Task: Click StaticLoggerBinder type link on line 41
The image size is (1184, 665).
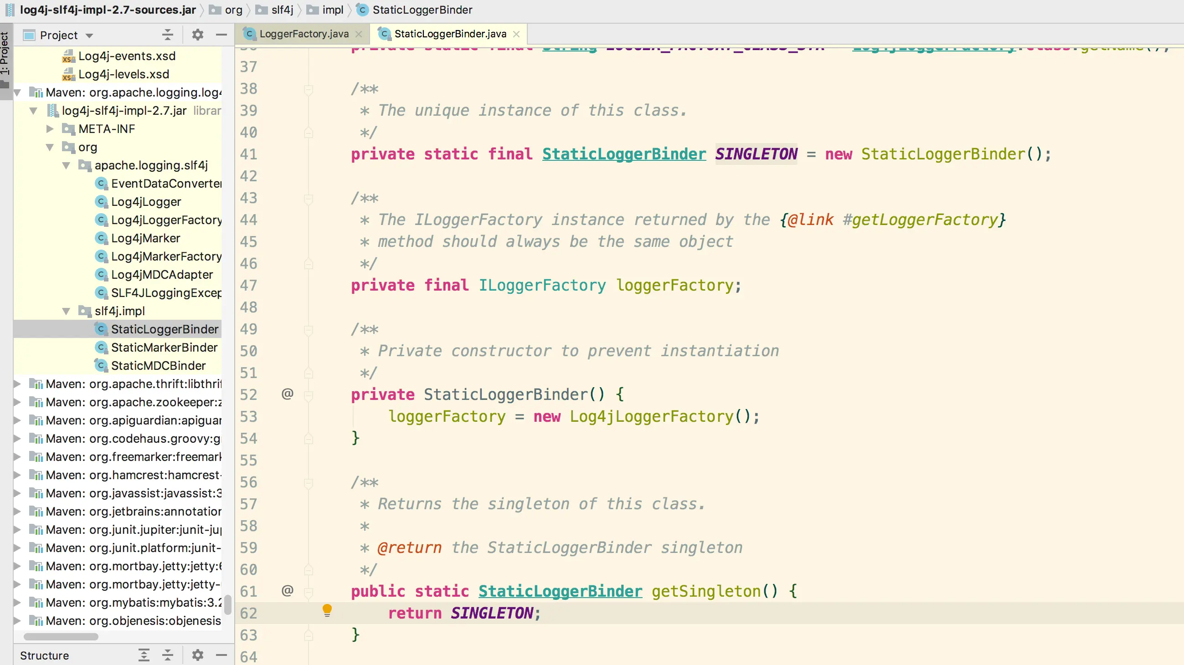Action: [x=624, y=154]
